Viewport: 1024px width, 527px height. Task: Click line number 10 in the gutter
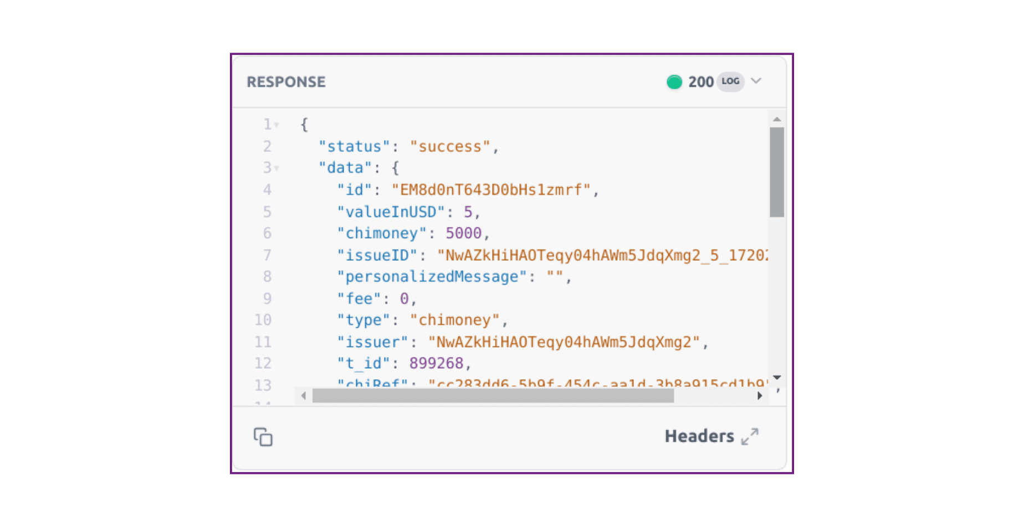[x=263, y=320]
